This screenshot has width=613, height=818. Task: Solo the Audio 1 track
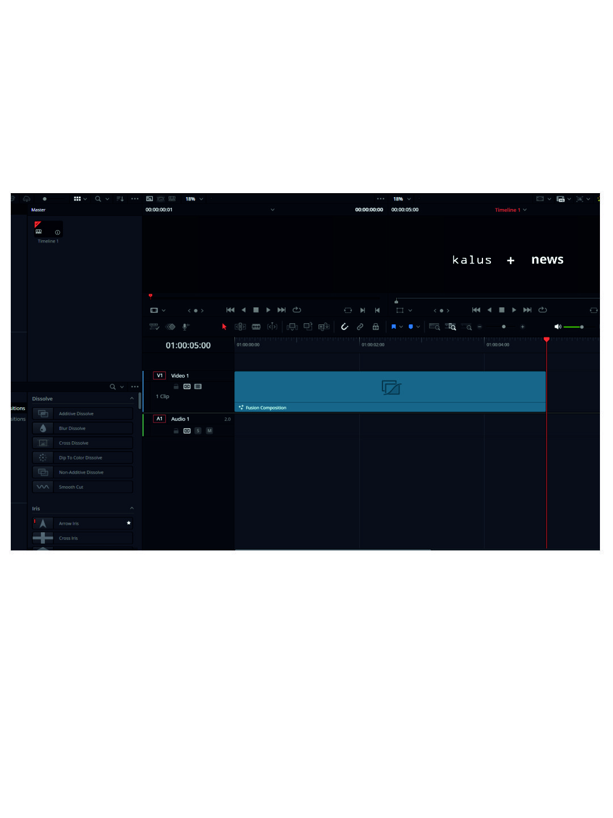coord(198,431)
